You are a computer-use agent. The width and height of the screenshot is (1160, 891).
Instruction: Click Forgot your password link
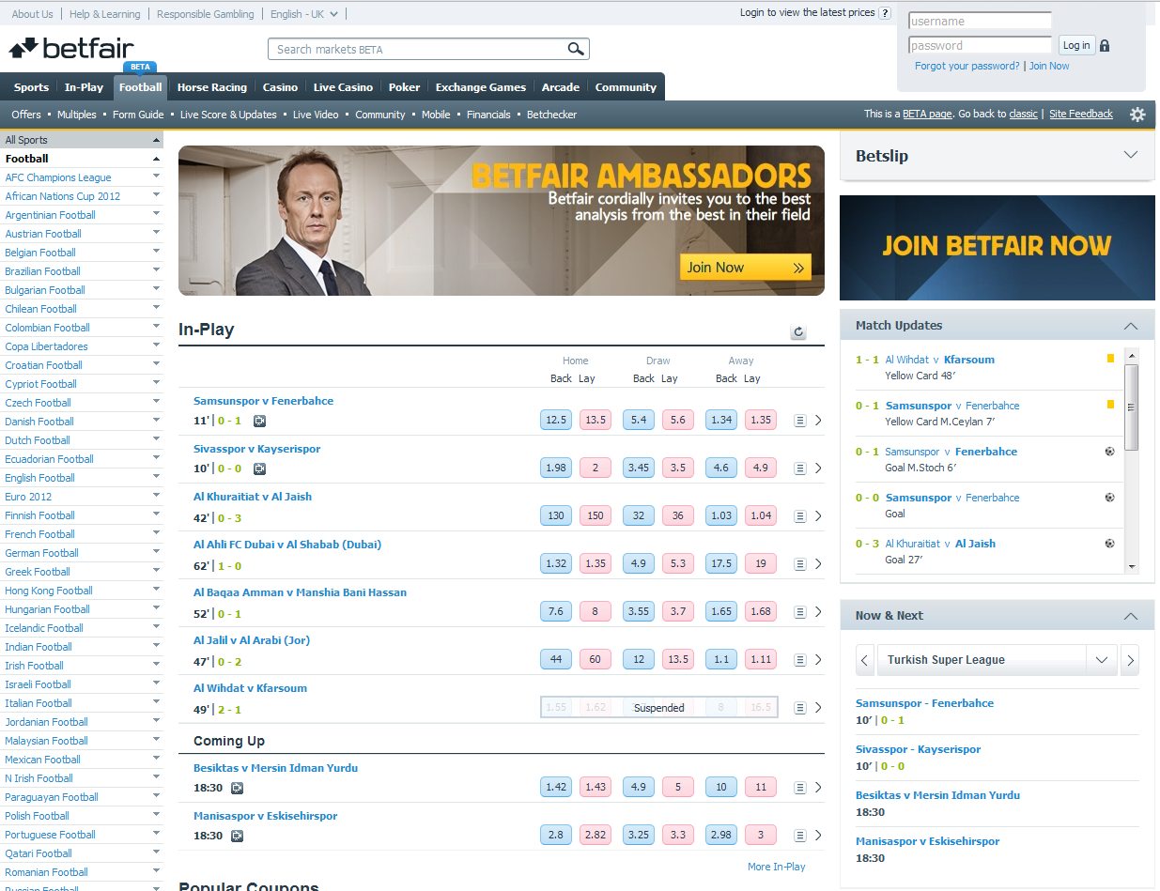pyautogui.click(x=967, y=66)
